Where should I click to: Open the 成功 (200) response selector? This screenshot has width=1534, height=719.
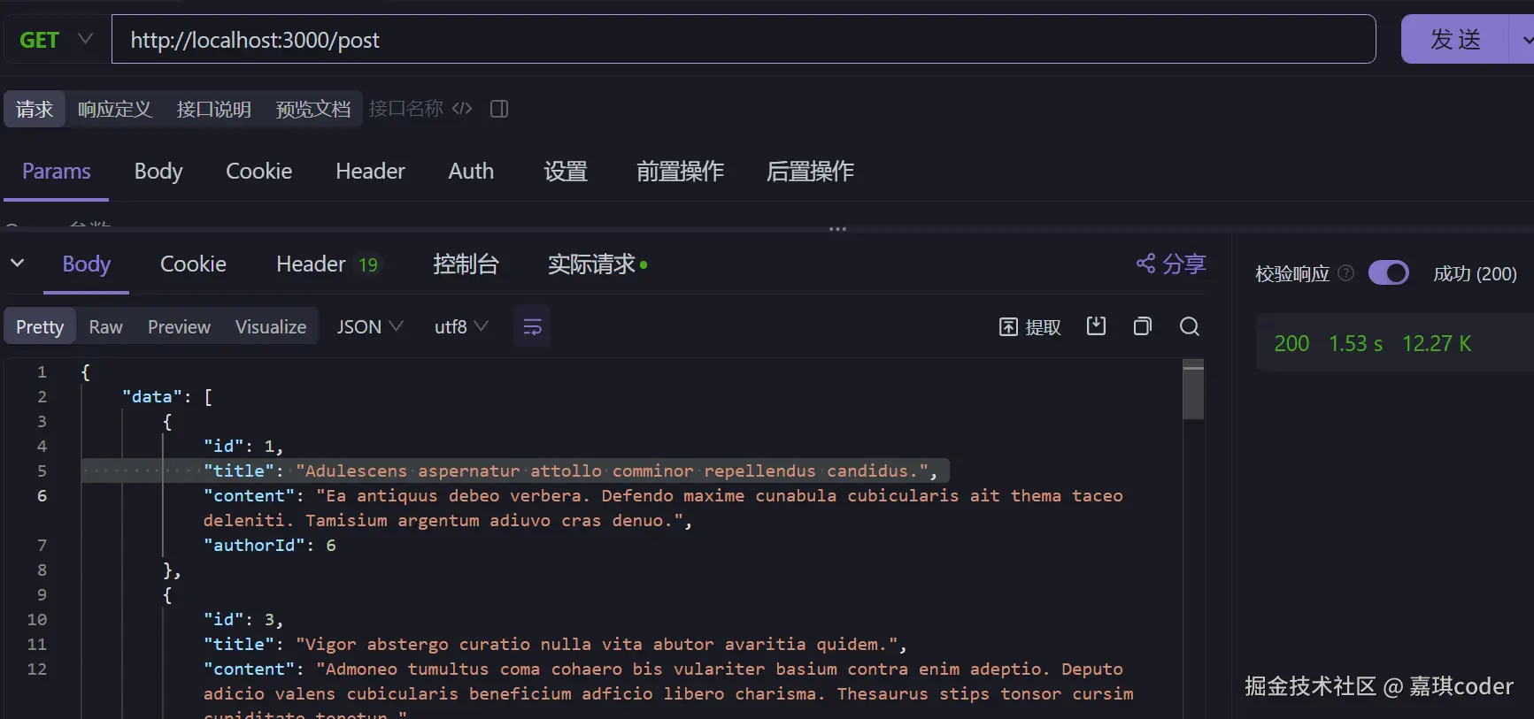point(1475,274)
